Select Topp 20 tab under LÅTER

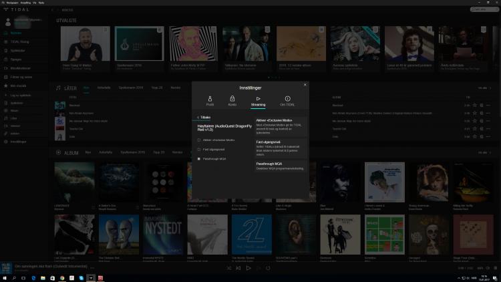coord(157,88)
